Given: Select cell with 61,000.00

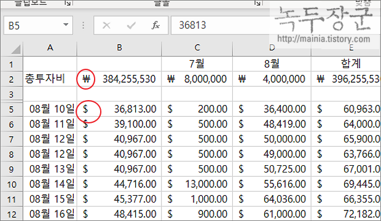Looking at the screenshot, I should point(272,214).
